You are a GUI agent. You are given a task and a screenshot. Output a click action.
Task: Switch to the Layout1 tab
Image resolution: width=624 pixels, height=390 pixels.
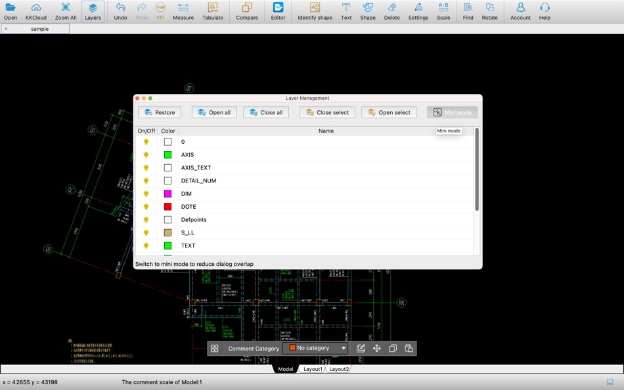coord(313,369)
